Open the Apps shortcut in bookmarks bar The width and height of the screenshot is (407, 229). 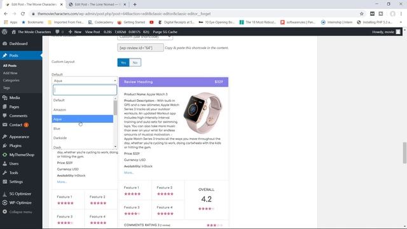coord(11,22)
